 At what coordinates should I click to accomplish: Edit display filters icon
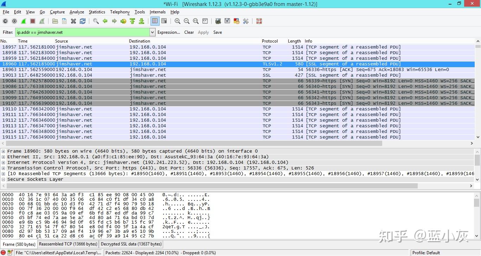pos(227,21)
